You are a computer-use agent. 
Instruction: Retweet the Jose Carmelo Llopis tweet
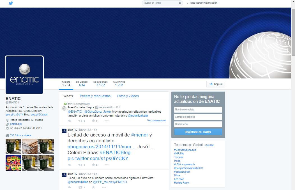pyautogui.click(x=80, y=121)
